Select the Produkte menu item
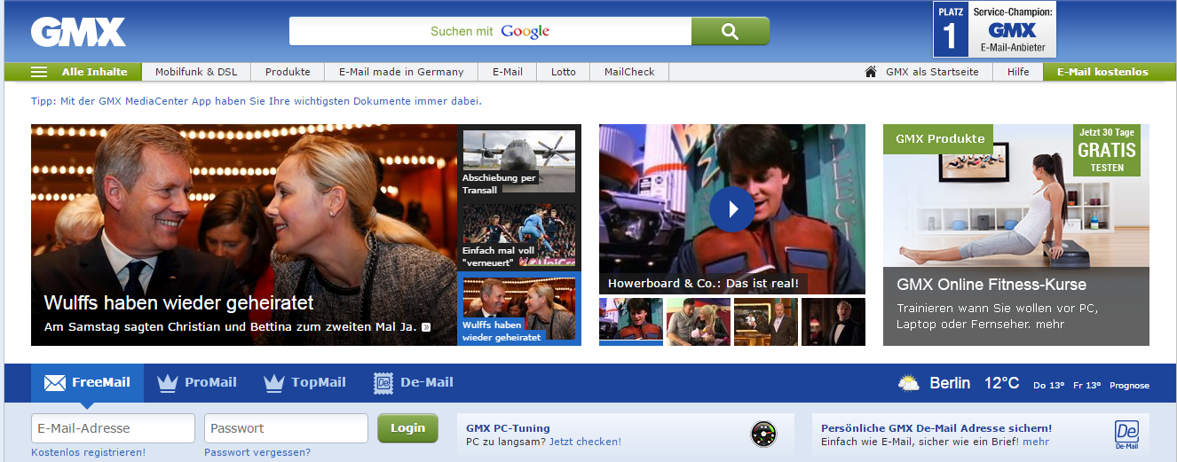1177x462 pixels. click(x=288, y=72)
